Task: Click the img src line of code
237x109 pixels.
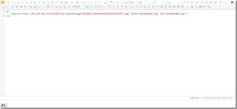Action: pos(99,14)
